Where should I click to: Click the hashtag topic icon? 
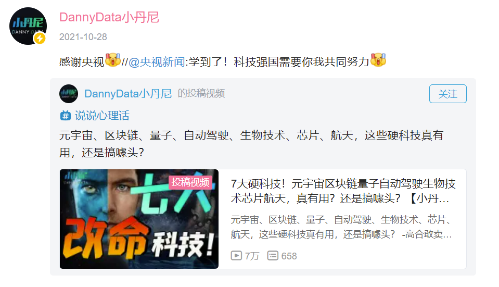[65, 115]
